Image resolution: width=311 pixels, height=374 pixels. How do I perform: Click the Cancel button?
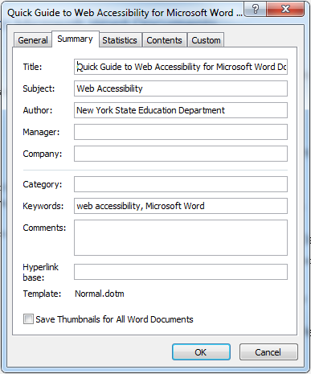coord(268,352)
